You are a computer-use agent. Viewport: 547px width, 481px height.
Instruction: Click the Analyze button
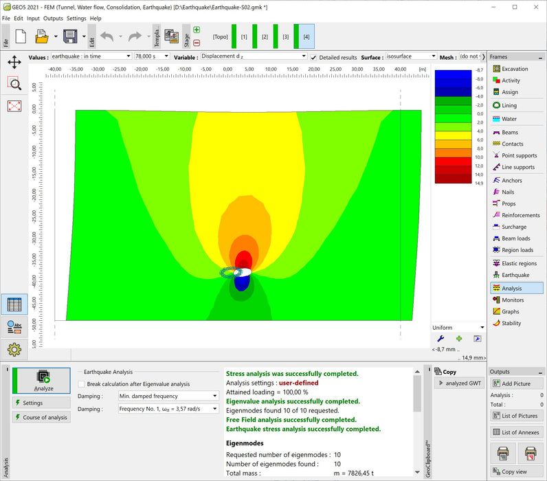pos(43,380)
